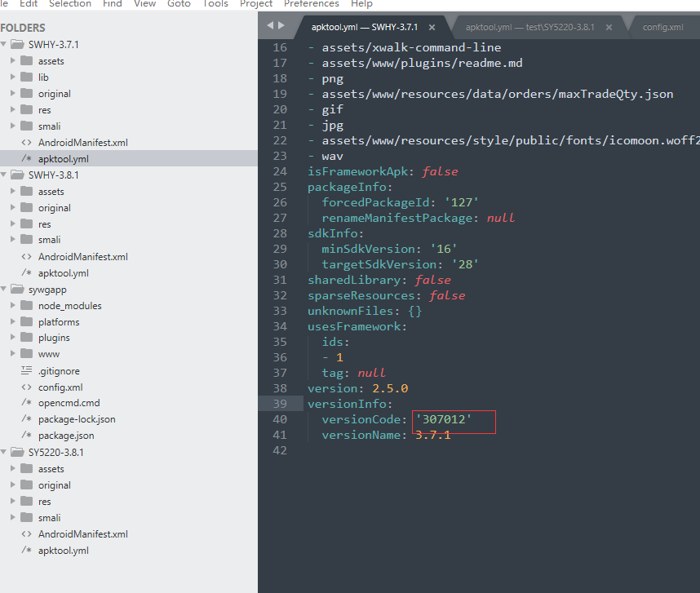This screenshot has height=593, width=700.
Task: Expand res folder under SY5220-3.8.1
Action: tap(13, 501)
